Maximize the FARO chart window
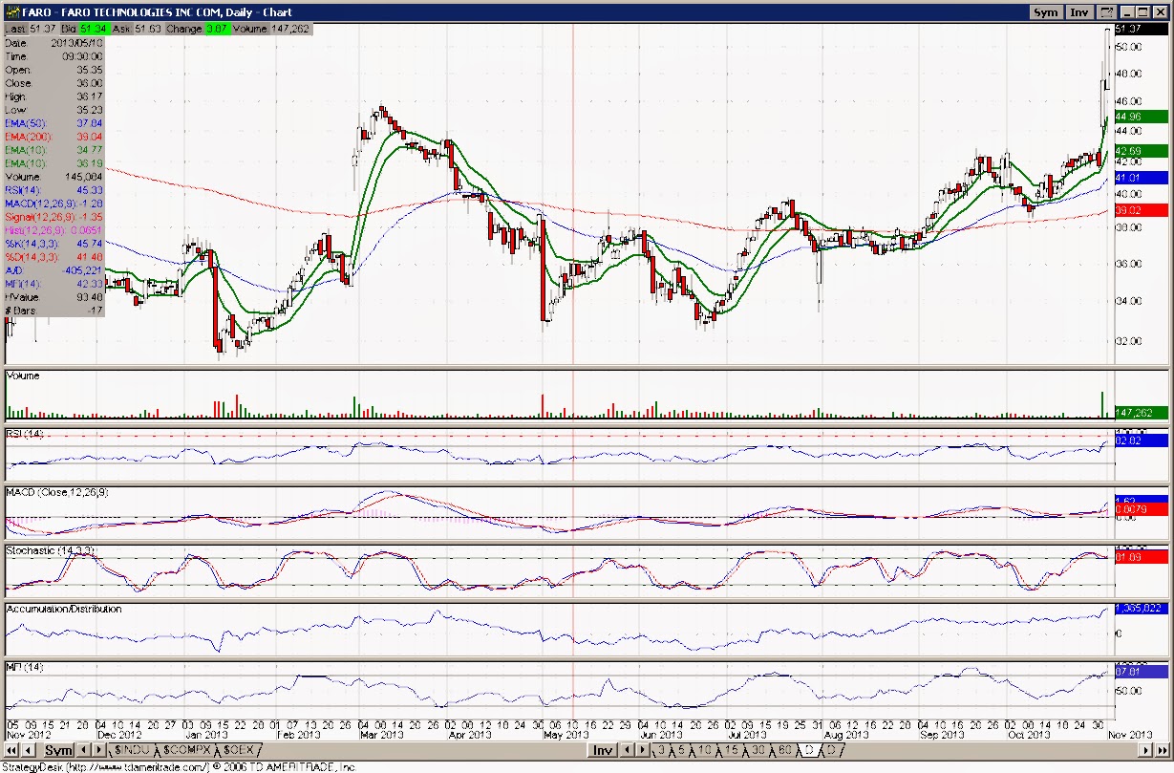 click(1142, 12)
